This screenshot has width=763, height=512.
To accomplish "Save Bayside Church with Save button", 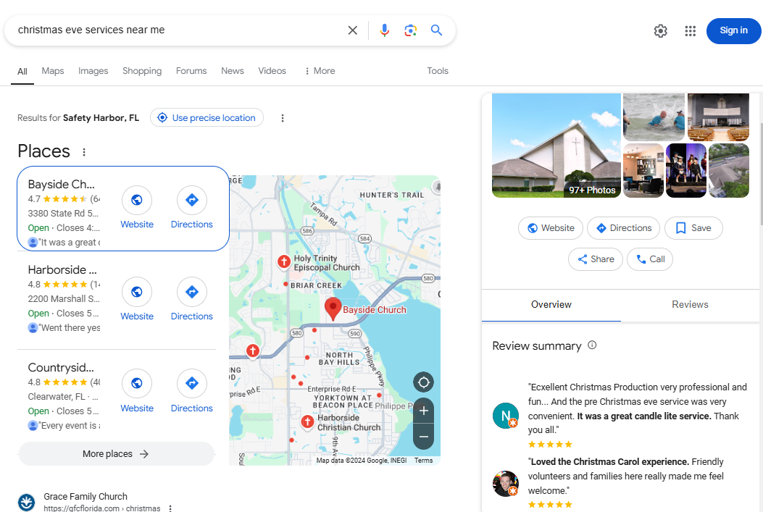I will [693, 228].
